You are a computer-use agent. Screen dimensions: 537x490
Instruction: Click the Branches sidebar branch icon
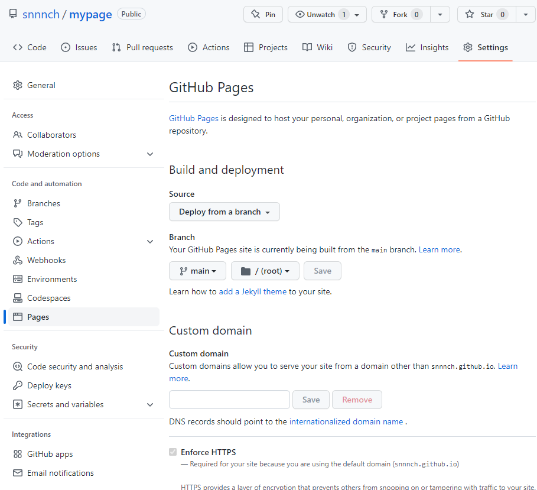(18, 203)
